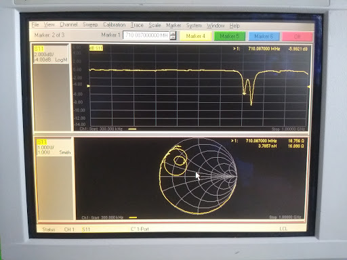
Task: Open the Sweep menu
Action: coord(90,24)
